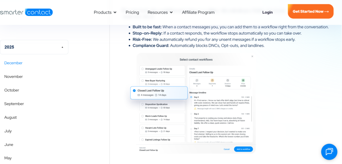Open the July archive
342x164 pixels.
8,131
